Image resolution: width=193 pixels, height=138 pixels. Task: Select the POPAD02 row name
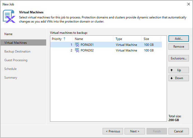(87, 50)
